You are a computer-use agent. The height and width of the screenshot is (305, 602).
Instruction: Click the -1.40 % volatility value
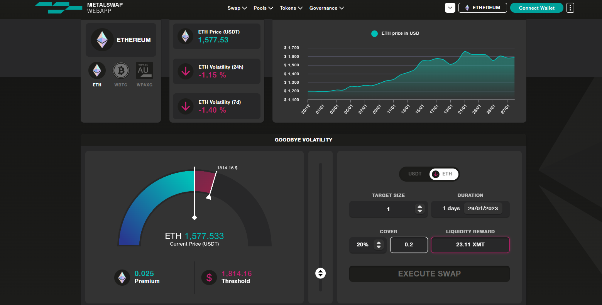tap(212, 110)
